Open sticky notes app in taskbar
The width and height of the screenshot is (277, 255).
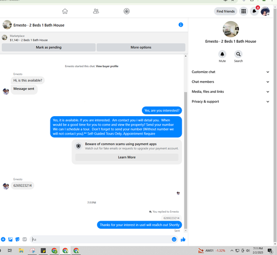point(43,251)
